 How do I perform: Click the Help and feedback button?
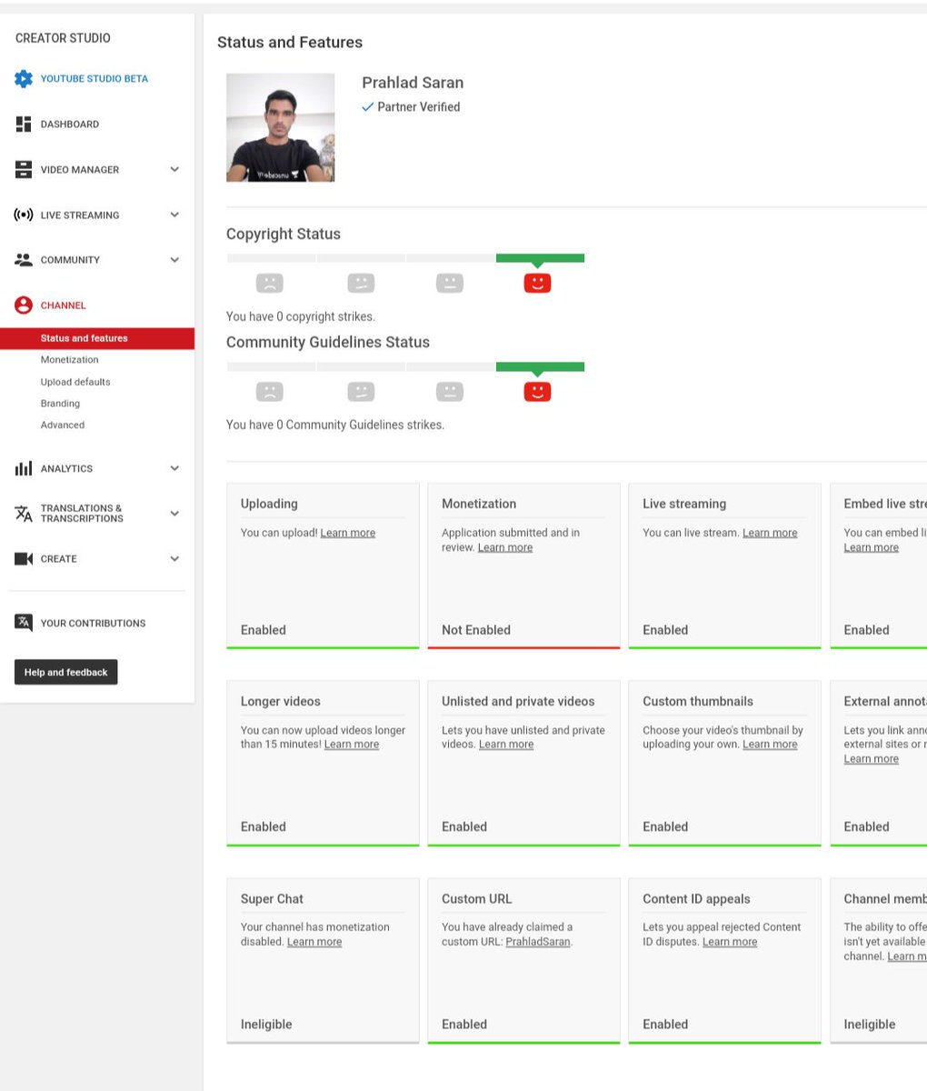66,673
